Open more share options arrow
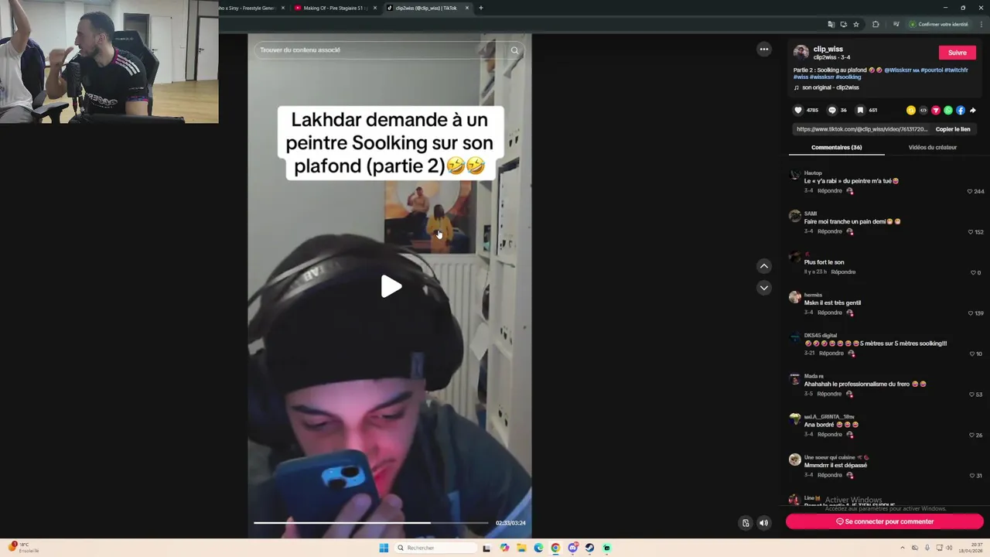990x557 pixels. coord(973,110)
